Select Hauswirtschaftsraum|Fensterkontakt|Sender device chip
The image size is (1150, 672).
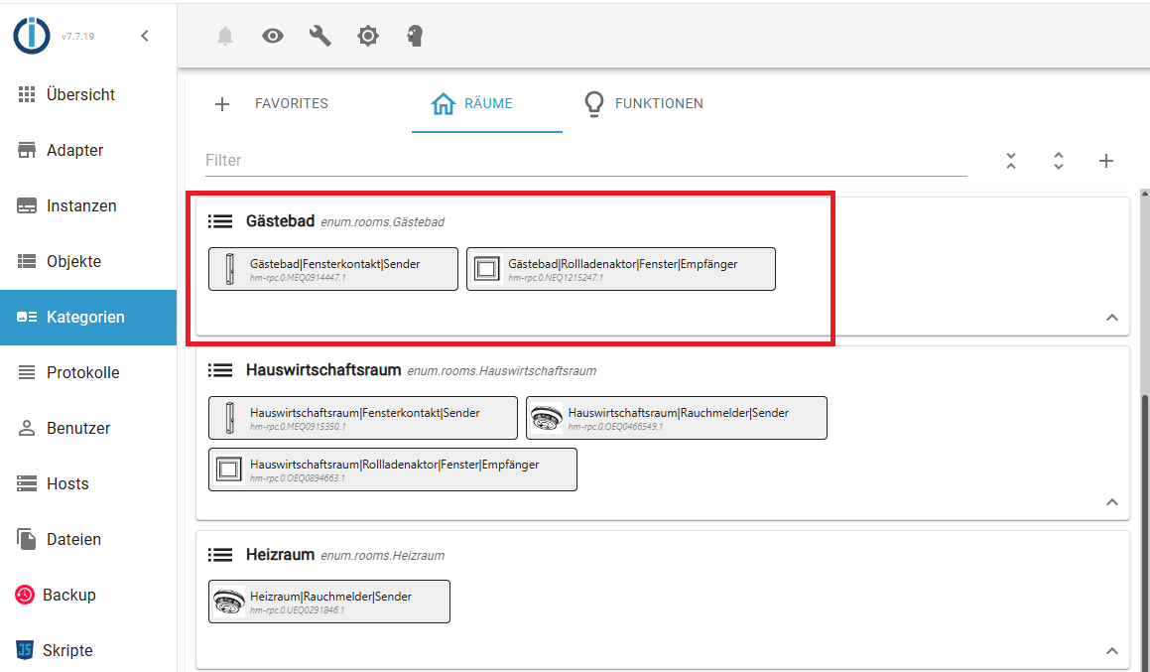pos(363,418)
